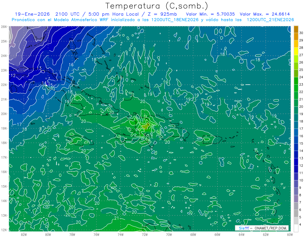
Task: Click the "24N" latitude axis label
Action: click(x=4, y=56)
